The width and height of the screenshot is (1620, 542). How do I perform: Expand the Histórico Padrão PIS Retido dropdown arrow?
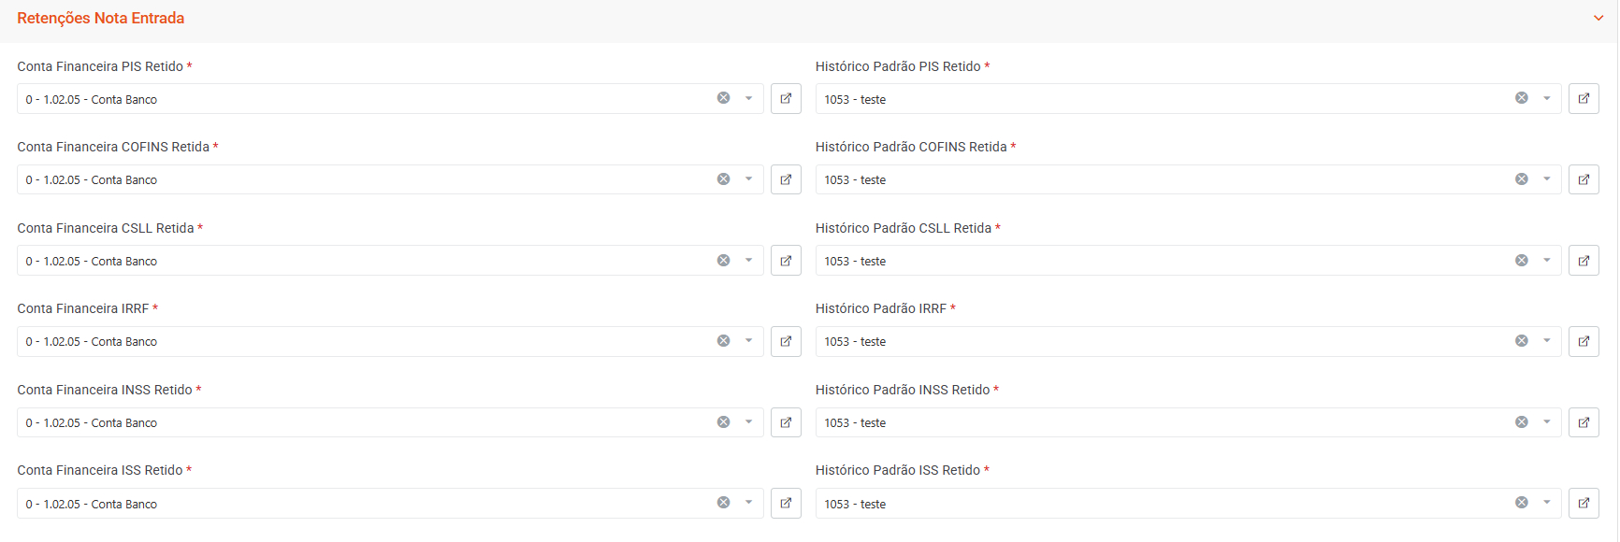[1547, 99]
